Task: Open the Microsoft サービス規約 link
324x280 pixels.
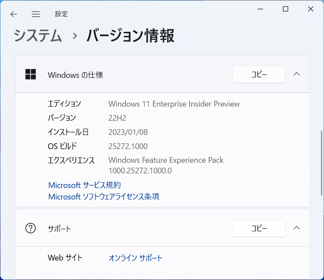Action: [x=84, y=185]
